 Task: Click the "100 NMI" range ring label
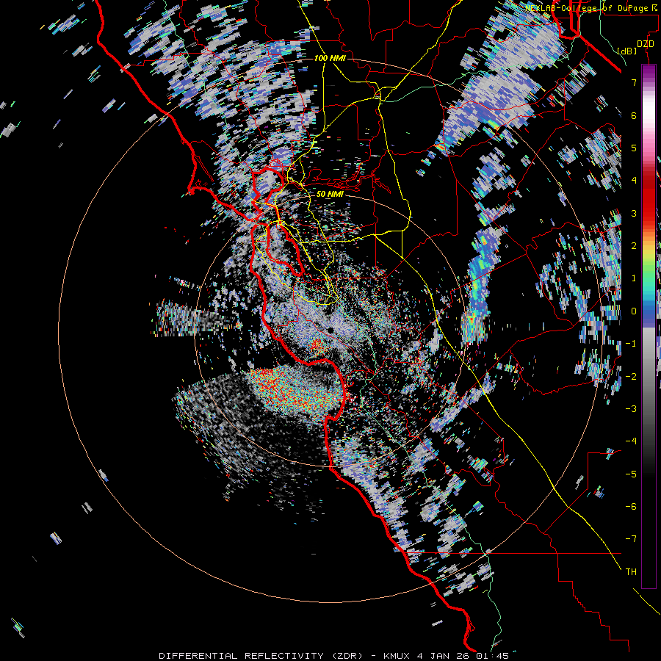tap(330, 58)
